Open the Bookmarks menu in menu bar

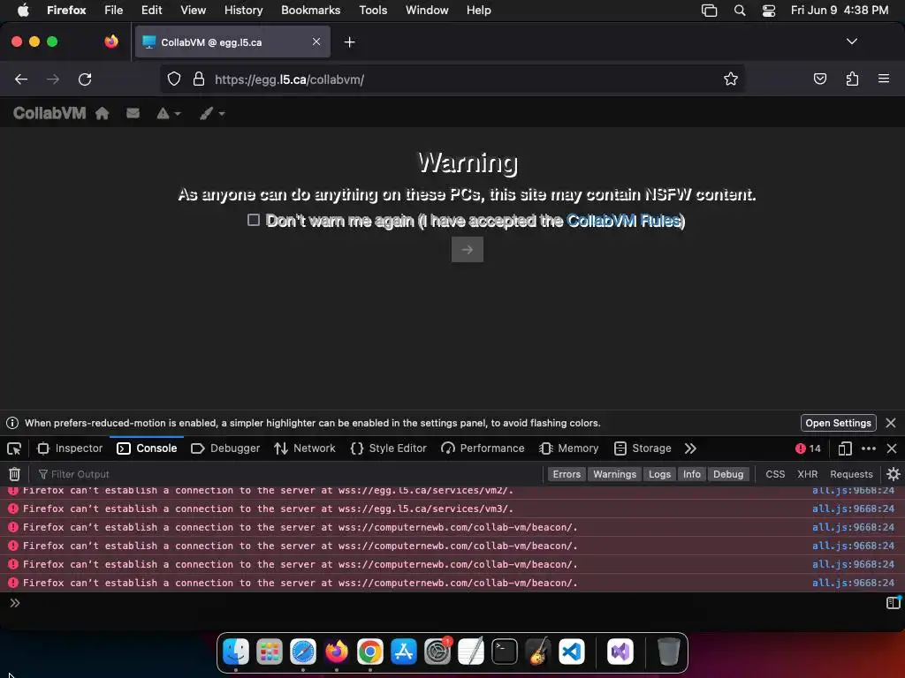(310, 10)
